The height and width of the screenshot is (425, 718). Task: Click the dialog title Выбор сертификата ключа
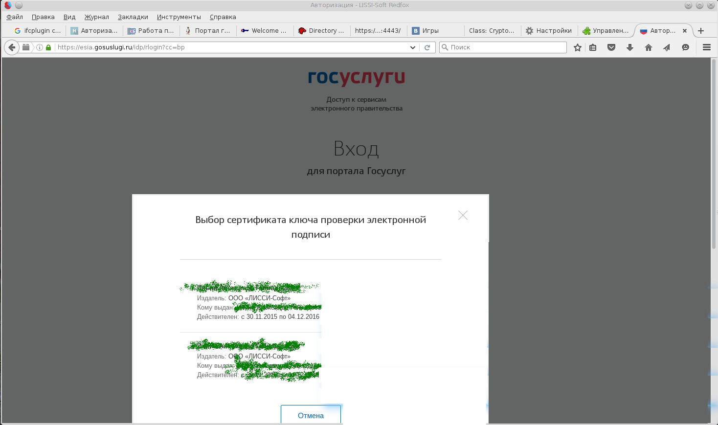(x=311, y=227)
